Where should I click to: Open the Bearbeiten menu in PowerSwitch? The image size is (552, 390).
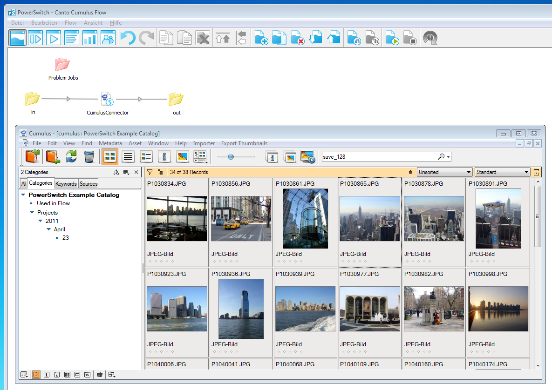(x=44, y=22)
